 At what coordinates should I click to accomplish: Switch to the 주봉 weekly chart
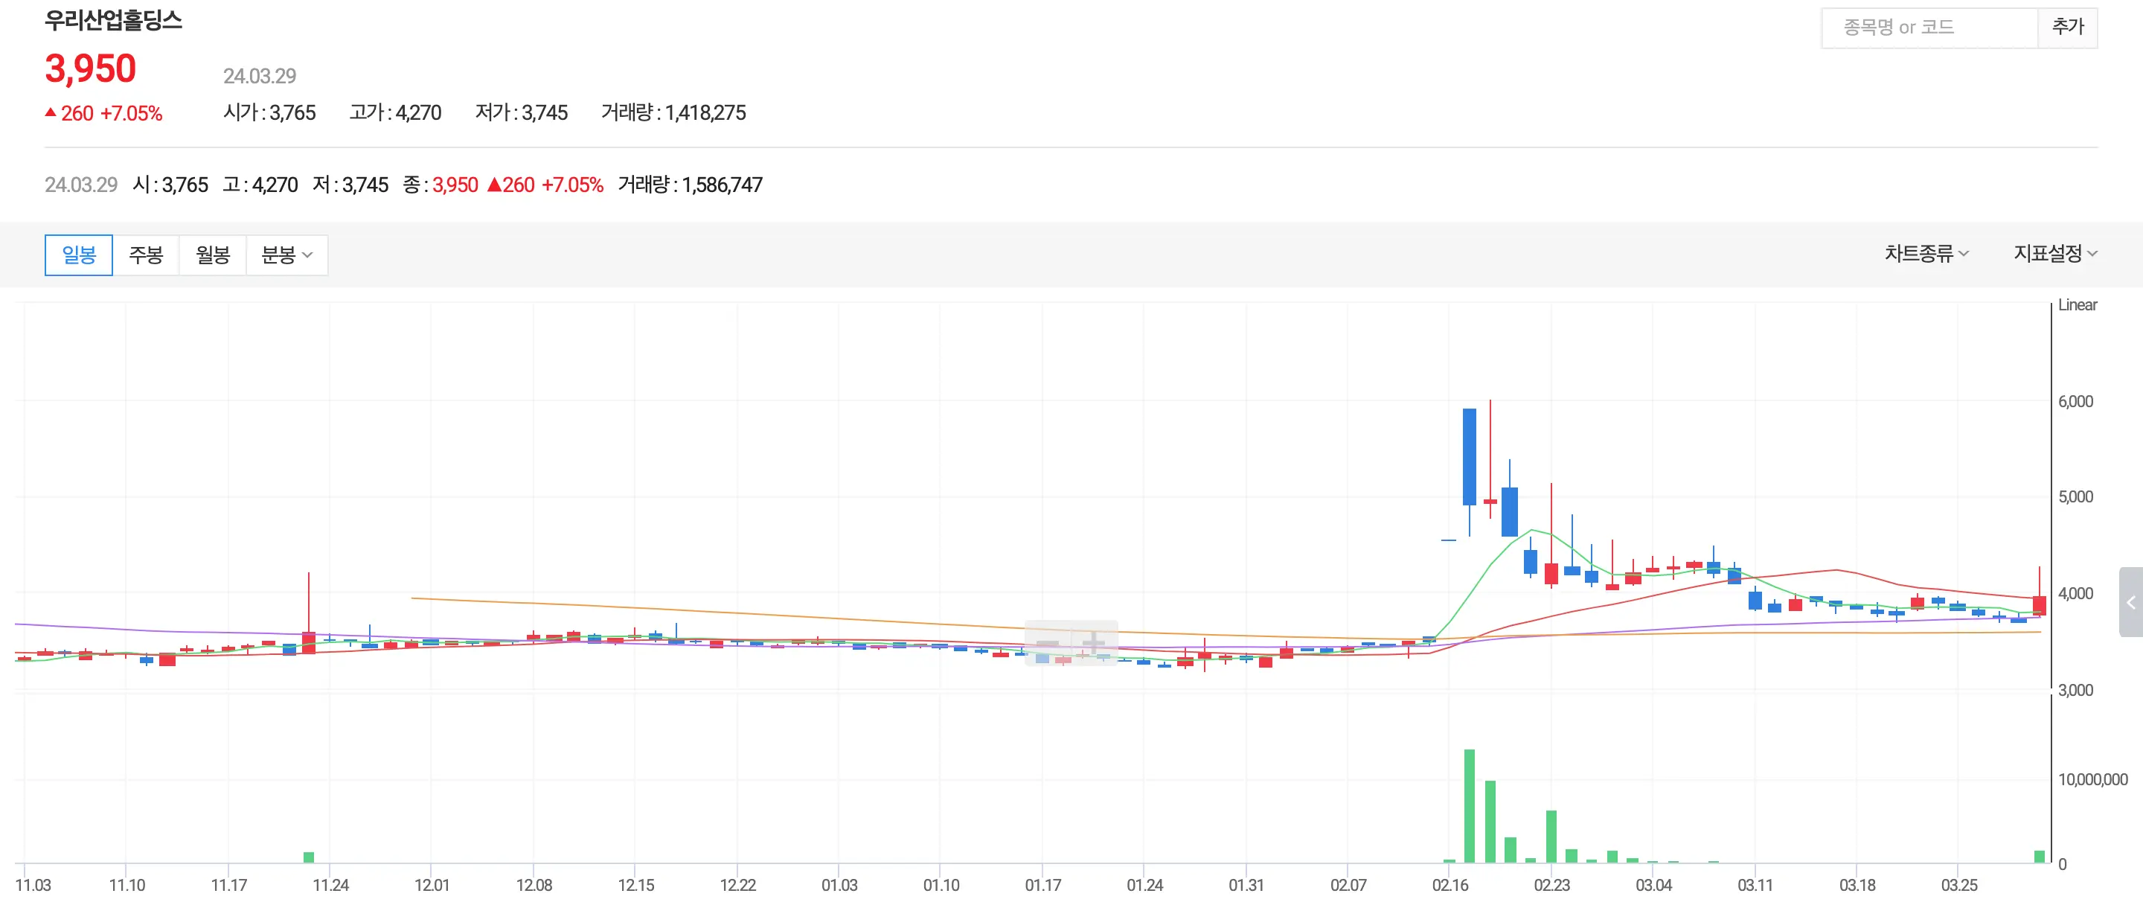pos(146,255)
